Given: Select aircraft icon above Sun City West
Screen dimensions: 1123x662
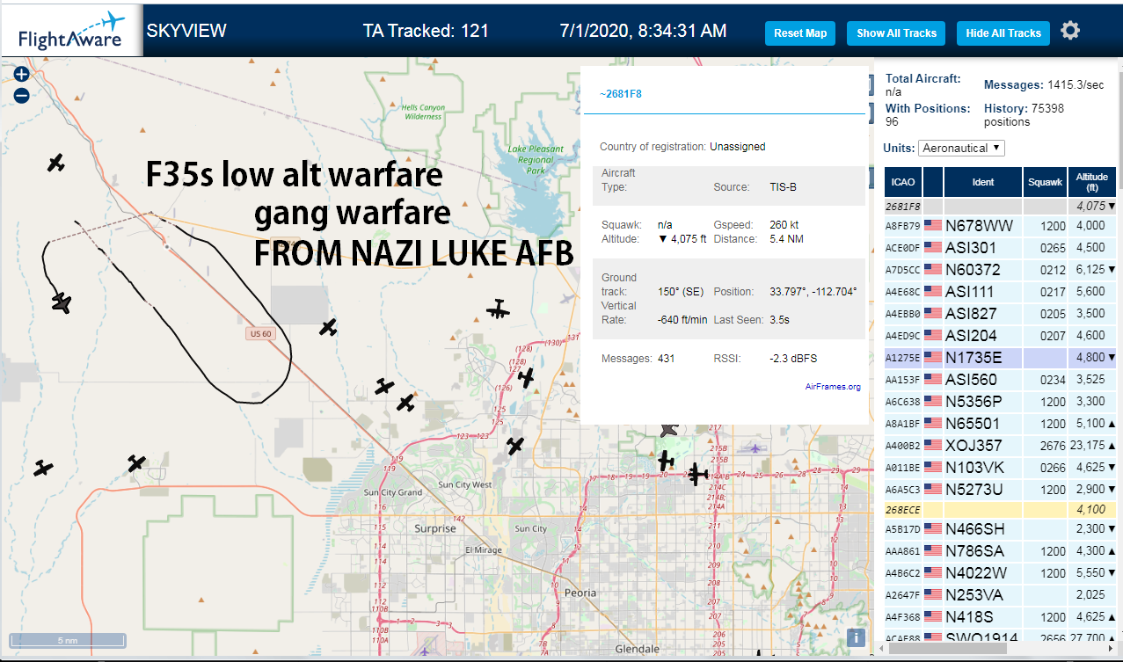Looking at the screenshot, I should pos(515,446).
